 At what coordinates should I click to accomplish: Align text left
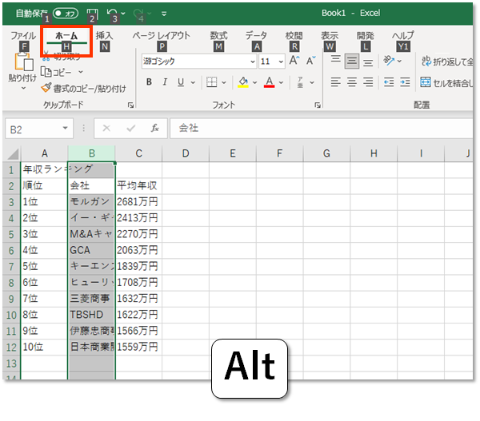point(335,82)
